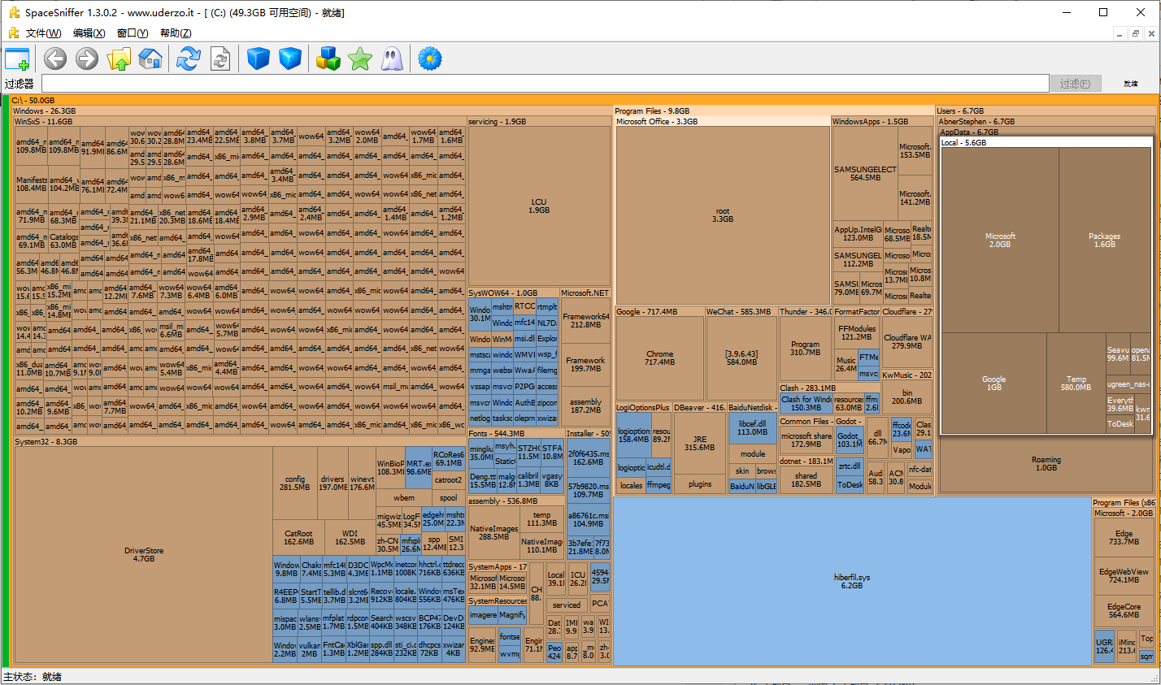
Task: Click the Program Files - 9.8GB header
Action: [x=773, y=111]
